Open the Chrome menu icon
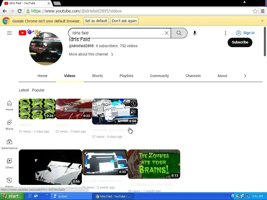 [263, 11]
